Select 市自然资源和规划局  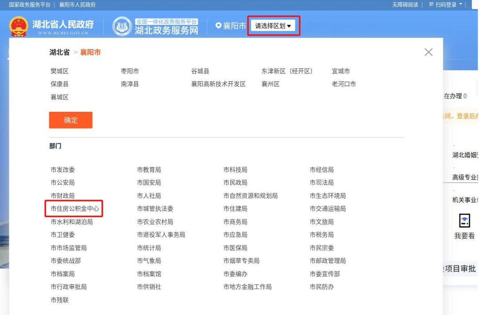251,196
